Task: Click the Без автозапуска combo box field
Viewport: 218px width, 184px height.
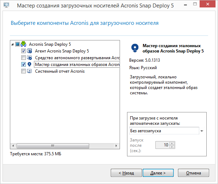Action: click(164, 131)
